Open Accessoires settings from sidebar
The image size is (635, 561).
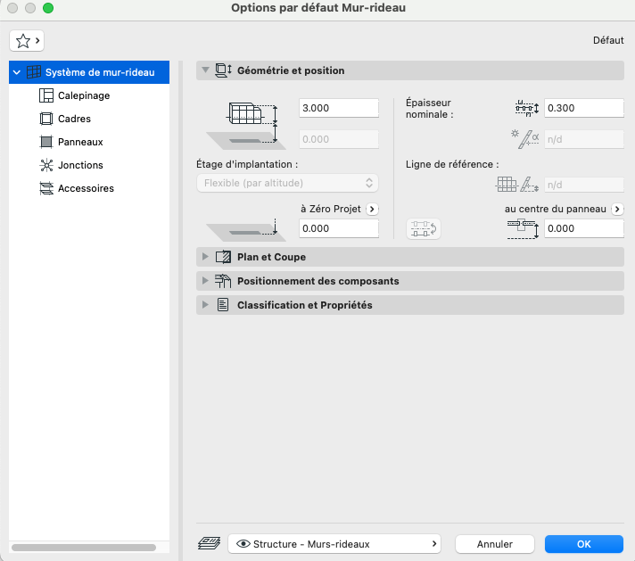click(x=86, y=188)
